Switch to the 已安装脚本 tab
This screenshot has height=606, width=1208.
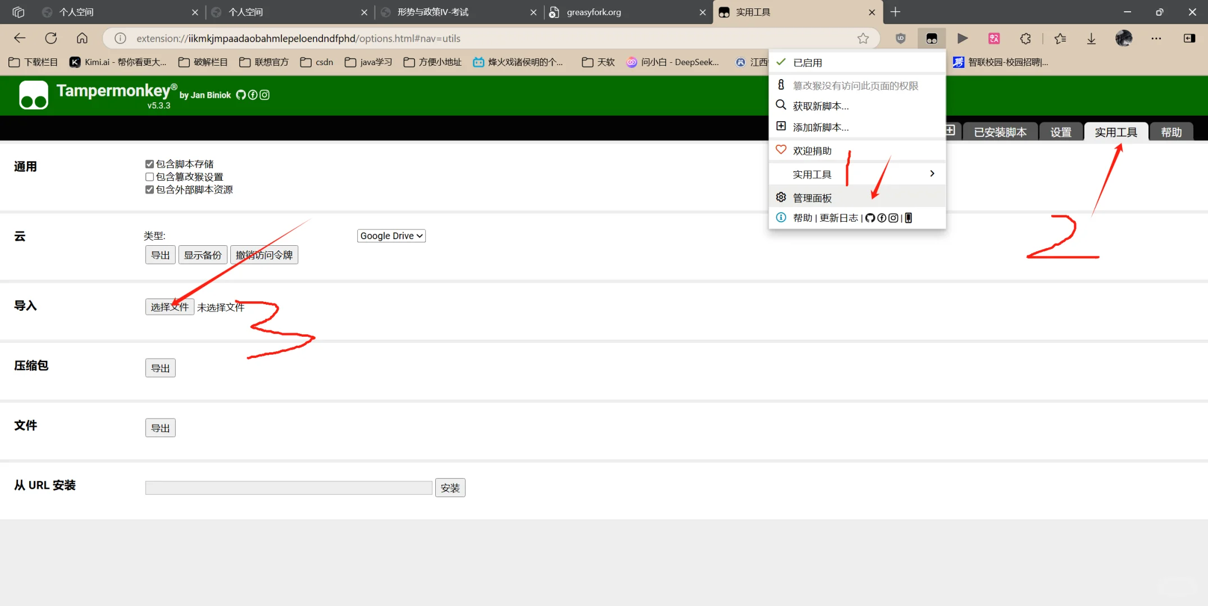[x=1000, y=132]
